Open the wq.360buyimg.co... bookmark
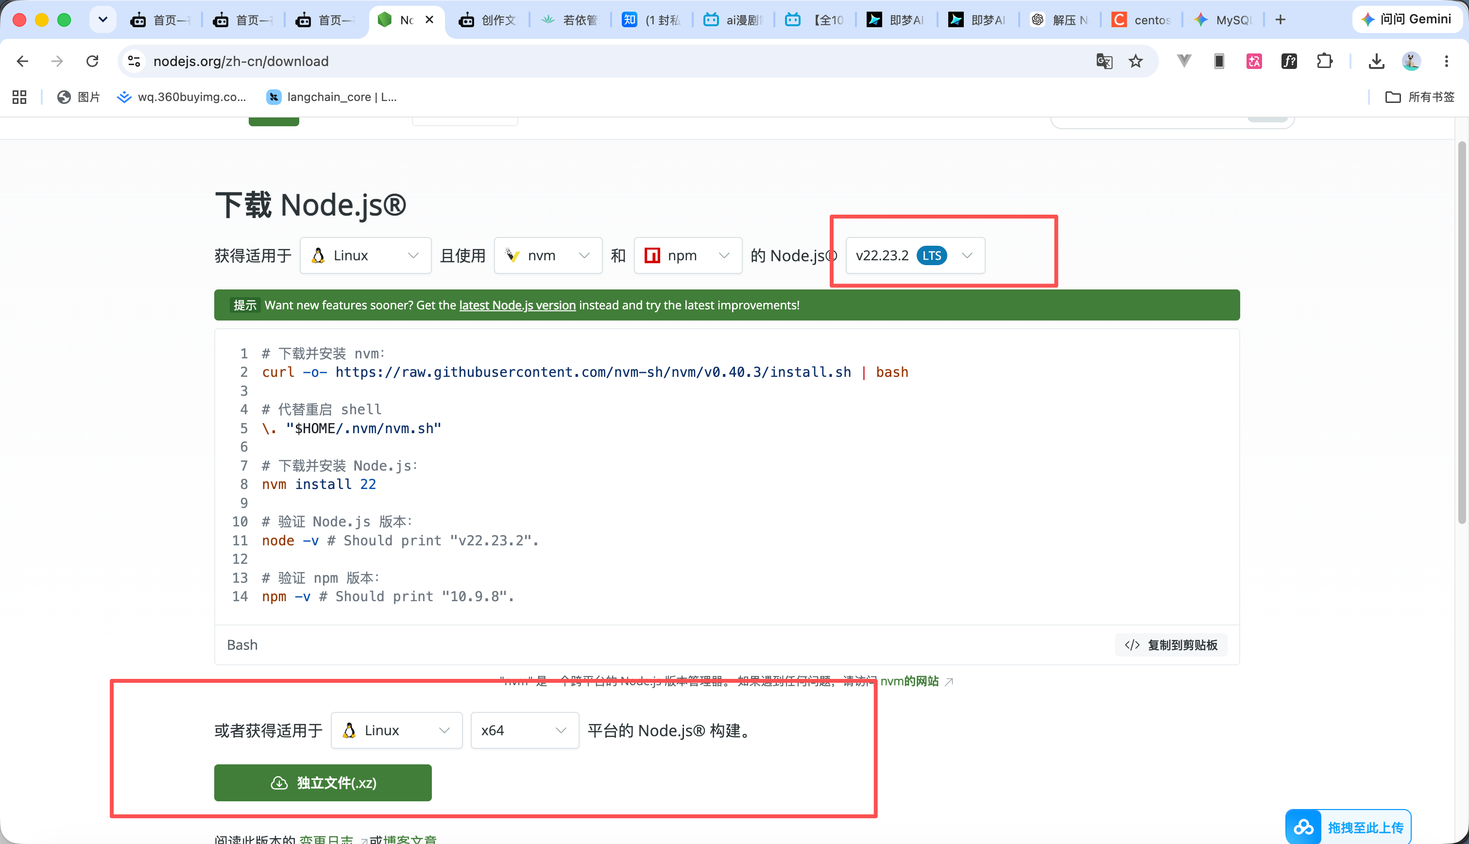Screen dimensions: 1469x844 182,97
